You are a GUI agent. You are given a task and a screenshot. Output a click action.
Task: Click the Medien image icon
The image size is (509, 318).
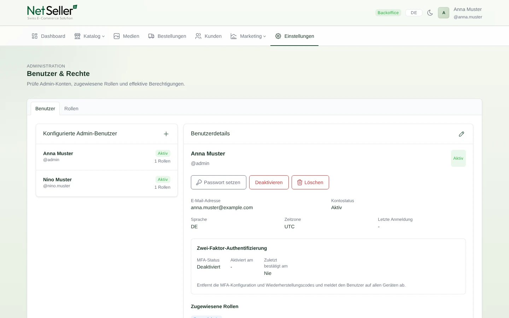click(117, 36)
